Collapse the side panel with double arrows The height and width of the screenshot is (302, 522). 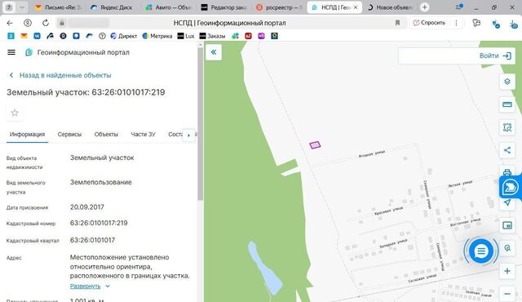[x=214, y=52]
